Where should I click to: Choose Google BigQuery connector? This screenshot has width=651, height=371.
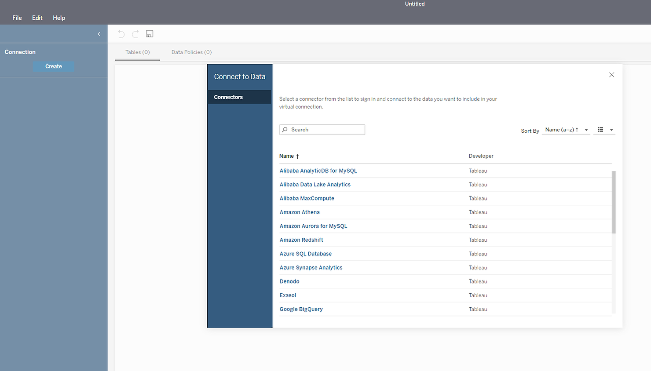pyautogui.click(x=301, y=309)
